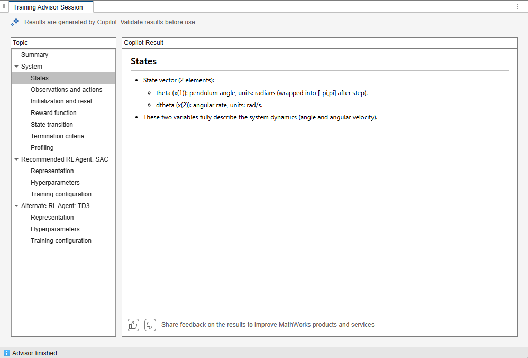Click the Copilot sparkle icon
This screenshot has width=528, height=358.
click(15, 22)
